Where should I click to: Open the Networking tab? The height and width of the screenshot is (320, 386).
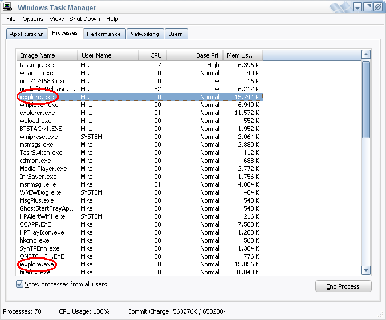coord(144,34)
